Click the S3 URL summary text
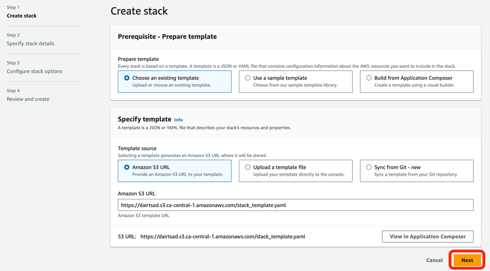The image size is (490, 271). click(222, 236)
